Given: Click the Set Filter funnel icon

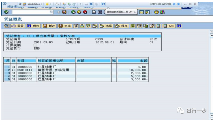Looking at the screenshot, I should [x=76, y=26].
